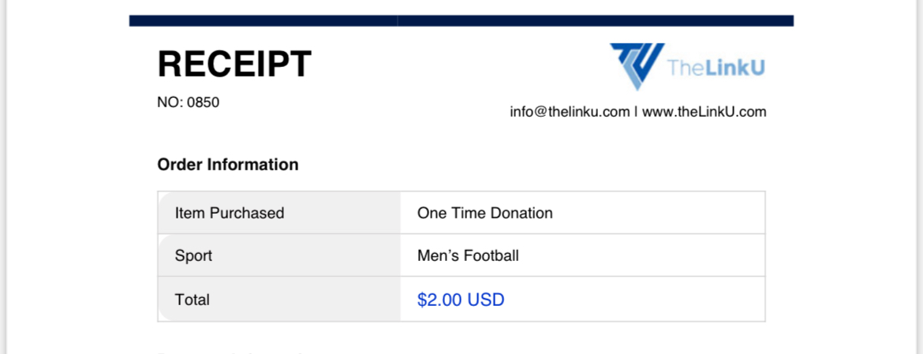Image resolution: width=923 pixels, height=354 pixels.
Task: Click the RECEIPT heading
Action: [234, 64]
